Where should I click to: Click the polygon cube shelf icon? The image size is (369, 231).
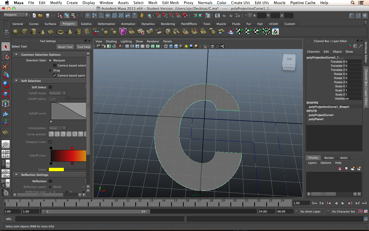pyautogui.click(x=25, y=32)
